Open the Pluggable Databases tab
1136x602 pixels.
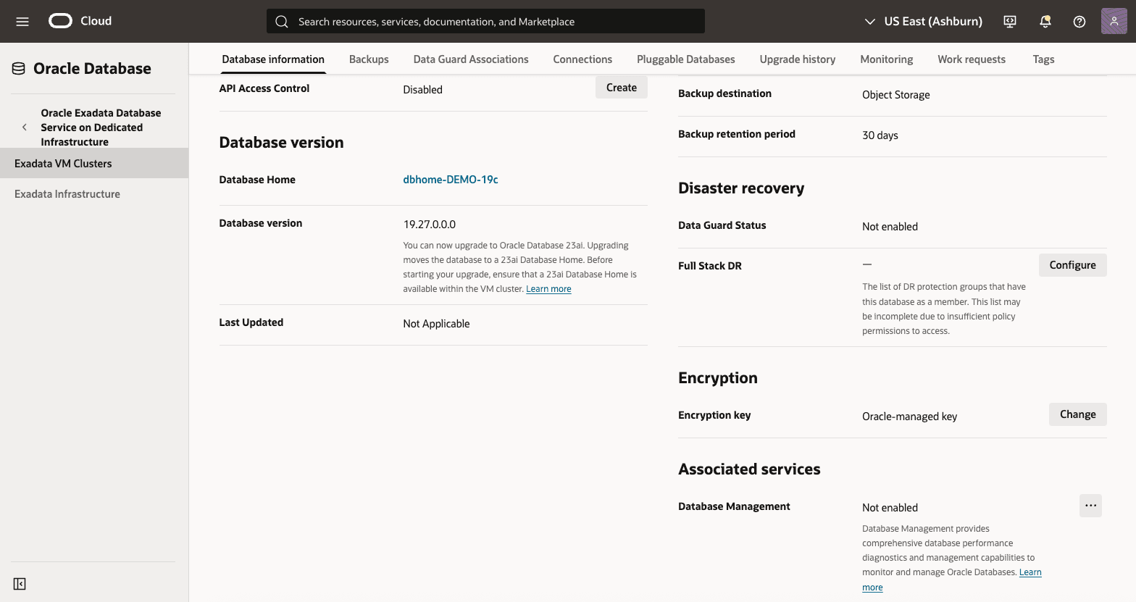click(685, 59)
